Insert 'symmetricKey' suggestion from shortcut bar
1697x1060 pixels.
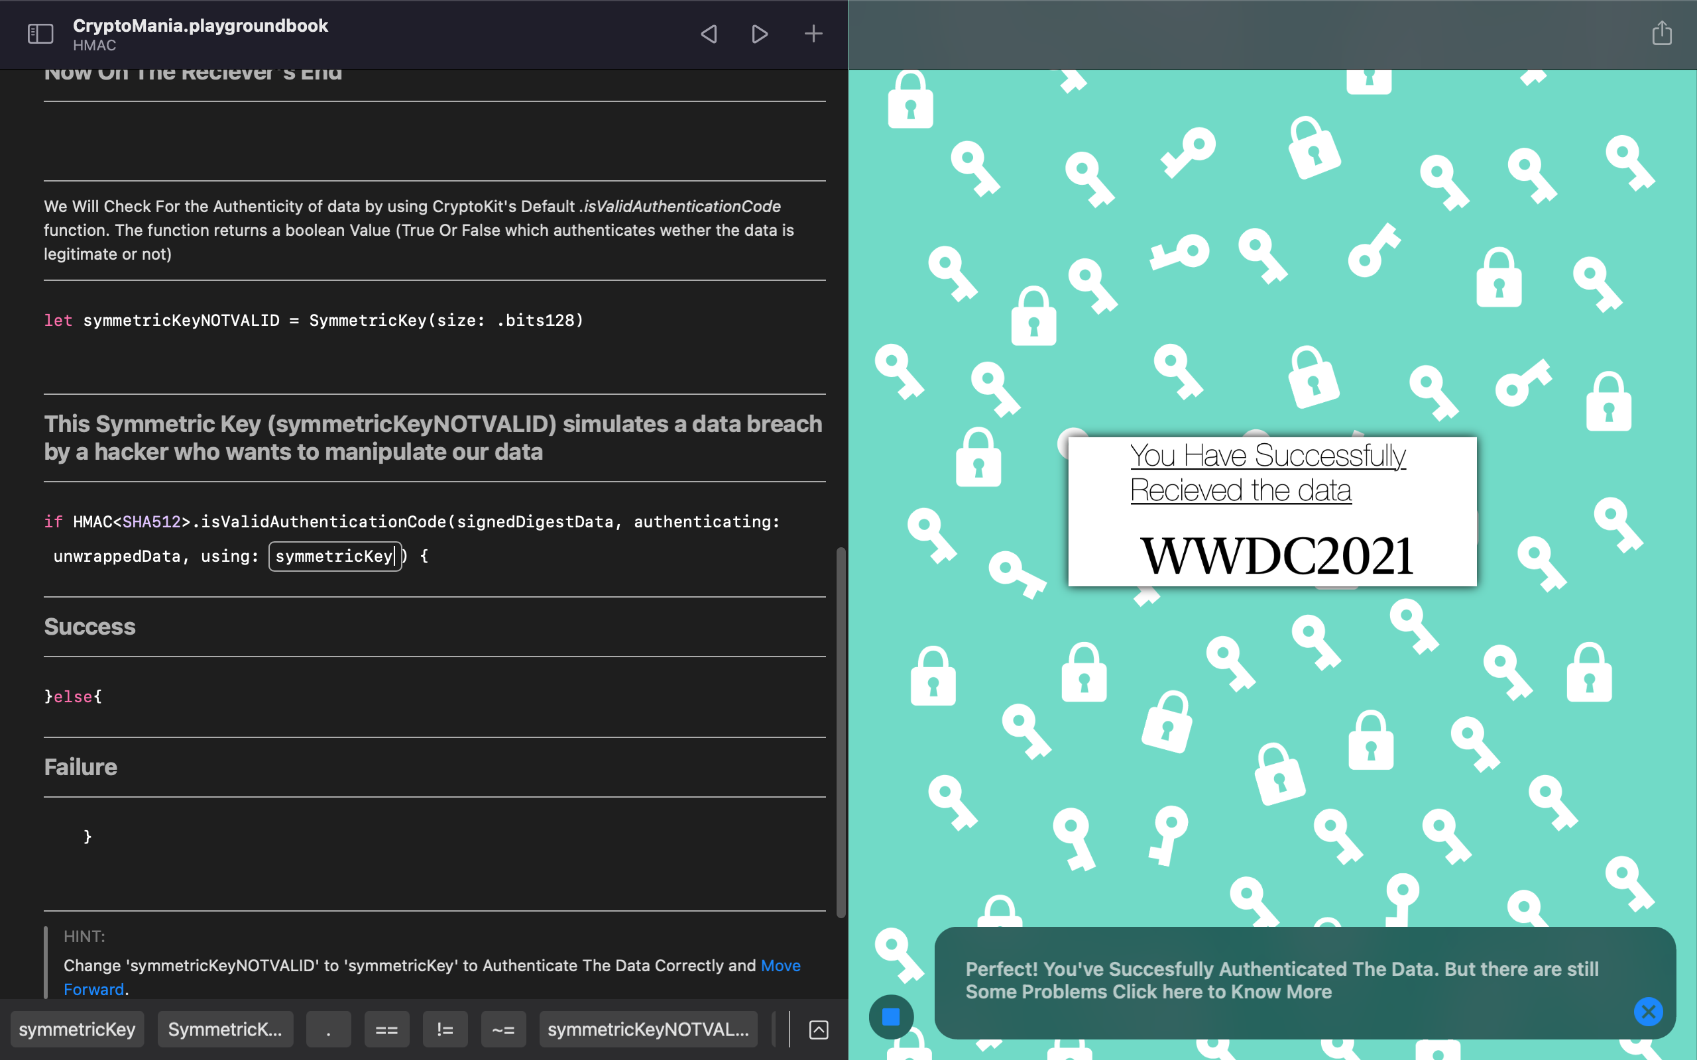coord(77,1029)
